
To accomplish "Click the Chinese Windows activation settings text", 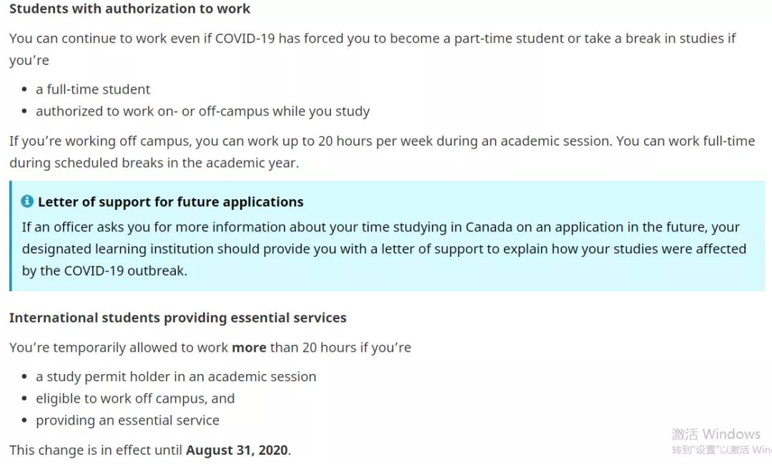I will click(721, 450).
